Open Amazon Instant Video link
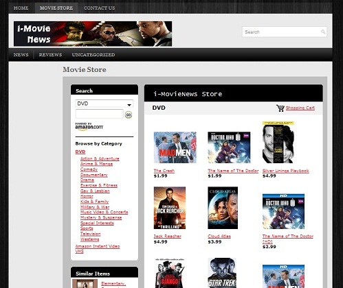 98,246
